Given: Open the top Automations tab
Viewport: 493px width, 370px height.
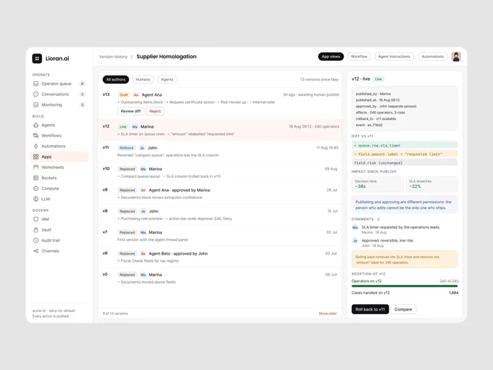Looking at the screenshot, I should tap(433, 57).
